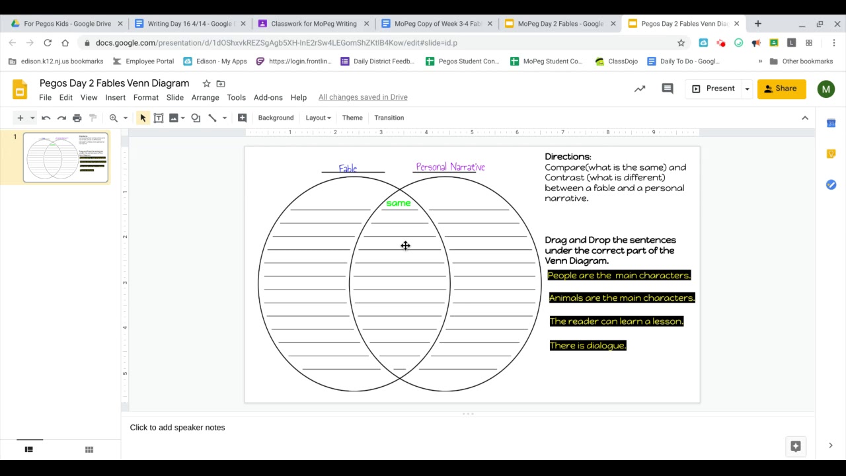Open the new slide layout dropdown arrow
This screenshot has height=476, width=846.
(x=32, y=118)
